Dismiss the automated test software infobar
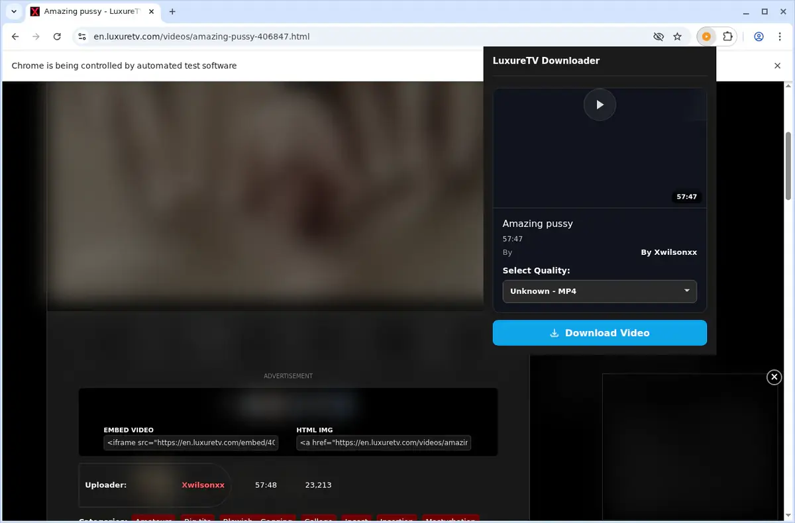 (x=778, y=66)
